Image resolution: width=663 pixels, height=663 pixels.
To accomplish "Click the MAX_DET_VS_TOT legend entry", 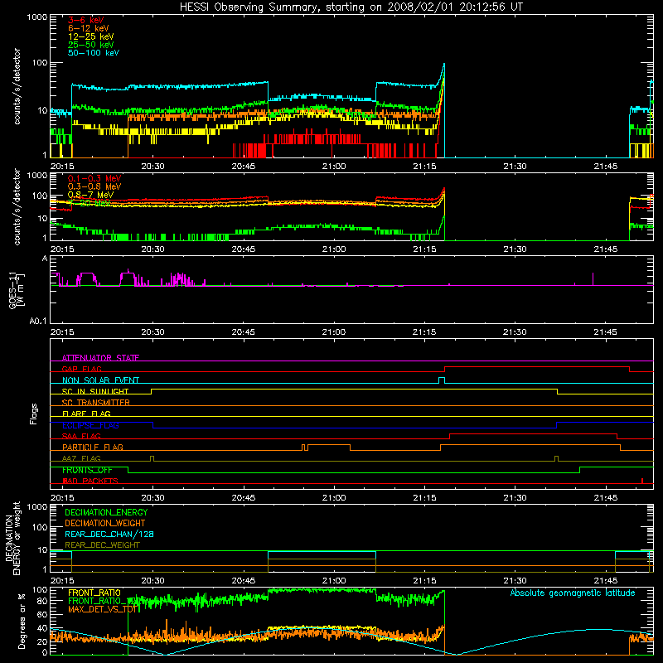I will [x=103, y=609].
